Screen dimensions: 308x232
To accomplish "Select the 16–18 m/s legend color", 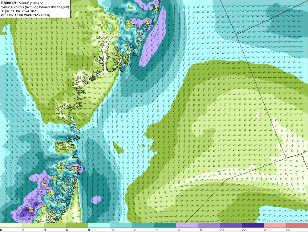I will (x=187, y=225).
